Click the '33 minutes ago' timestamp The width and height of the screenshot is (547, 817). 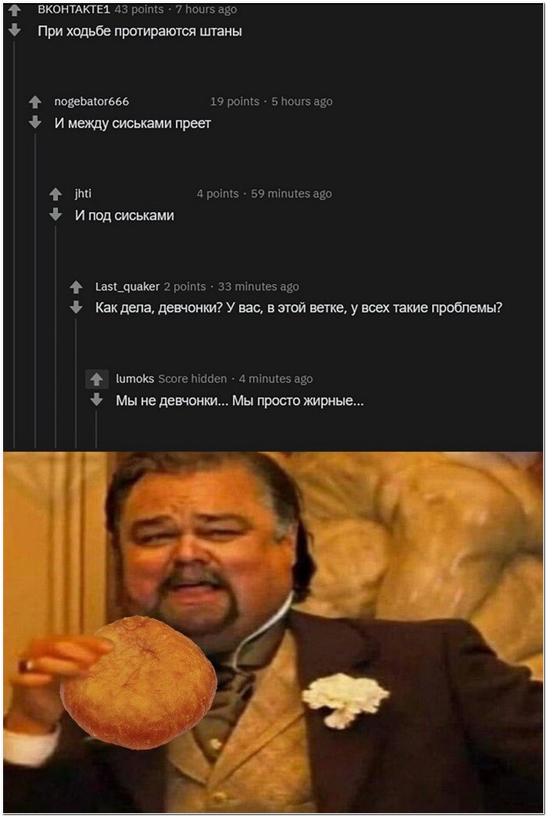click(x=258, y=286)
